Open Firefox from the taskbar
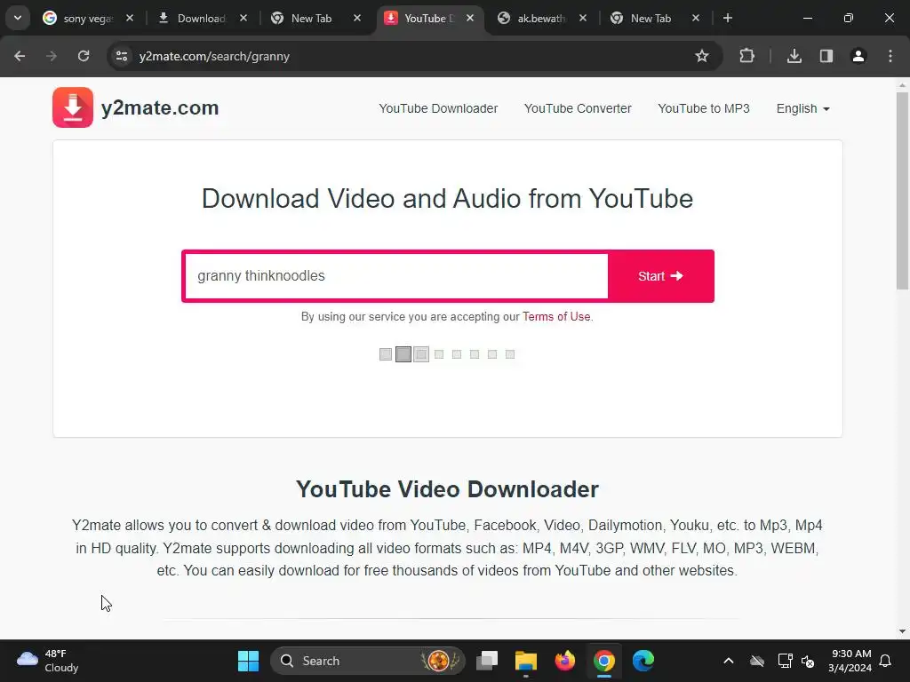Viewport: 910px width, 682px height. click(x=564, y=661)
